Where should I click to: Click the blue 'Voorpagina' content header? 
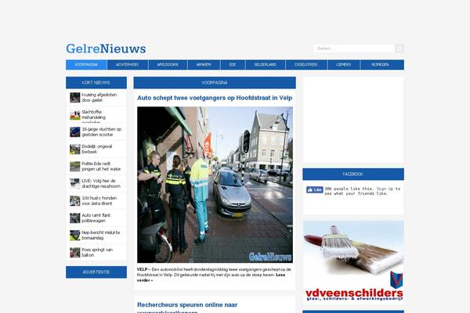pos(215,83)
